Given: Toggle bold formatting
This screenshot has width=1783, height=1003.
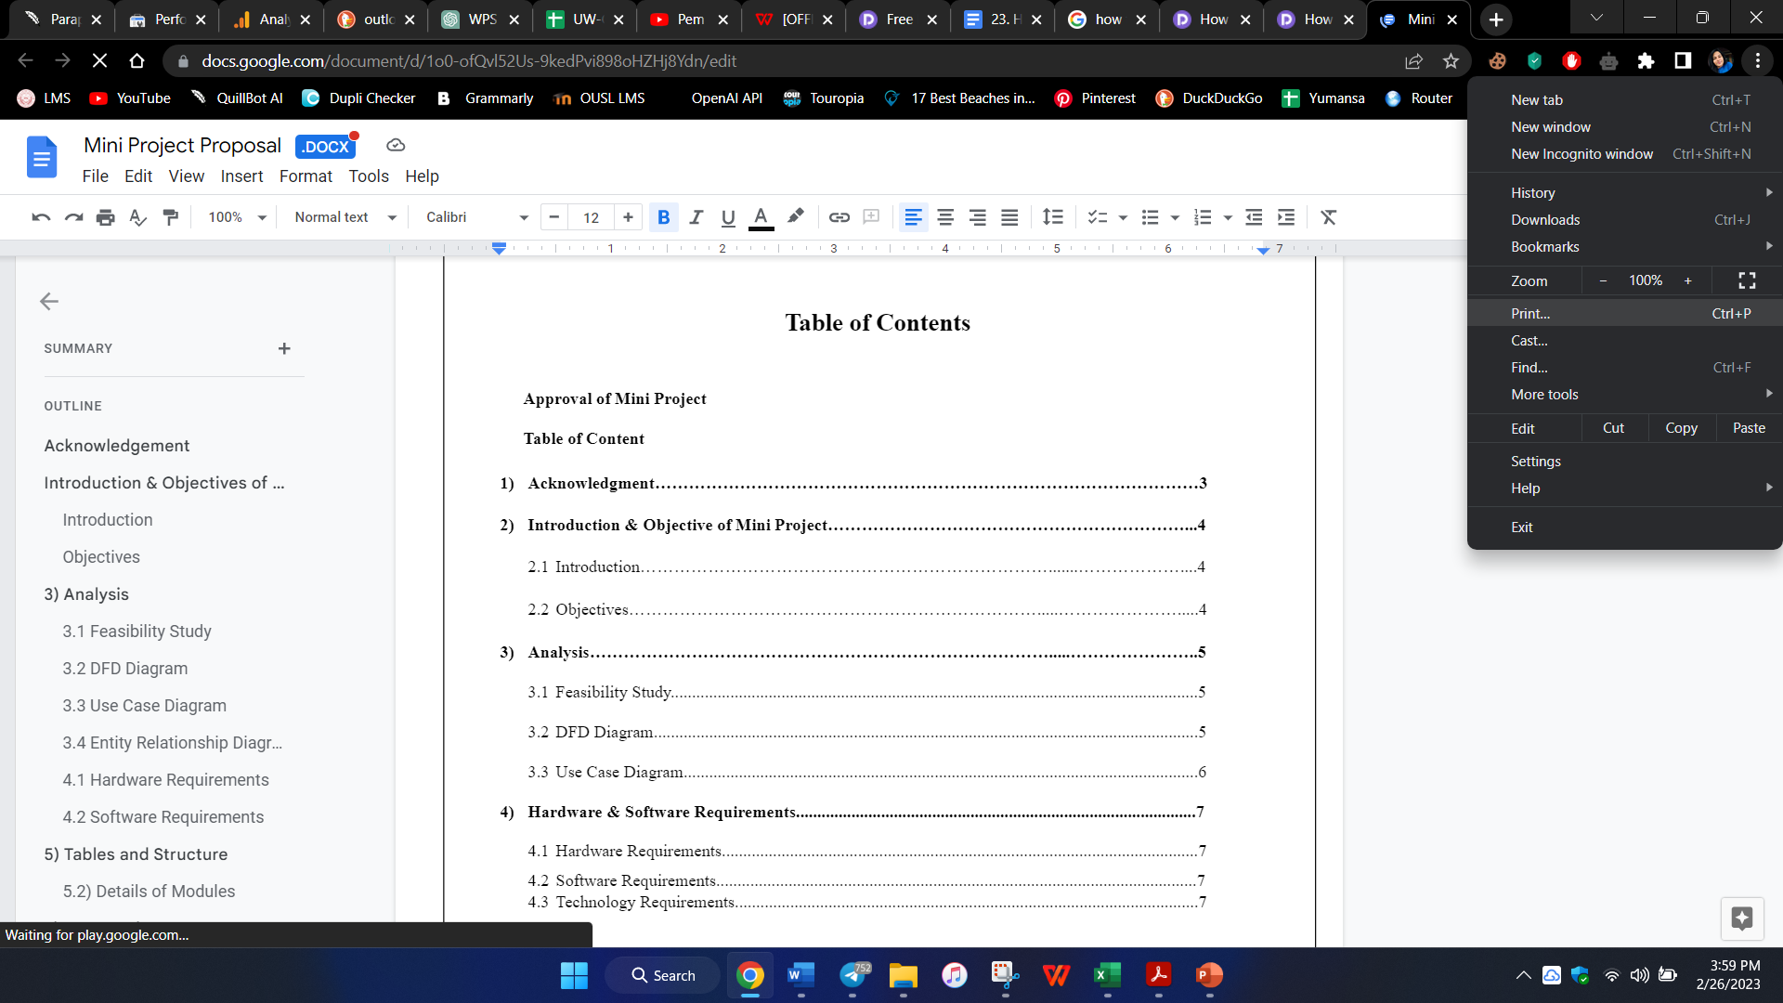Looking at the screenshot, I should point(664,216).
